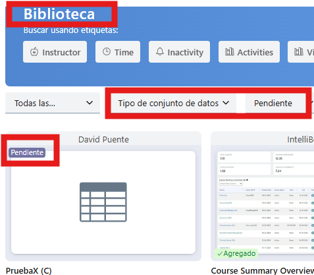Click the books icon on partially visible tag
Viewport: 314px width, 275px height.
[299, 52]
